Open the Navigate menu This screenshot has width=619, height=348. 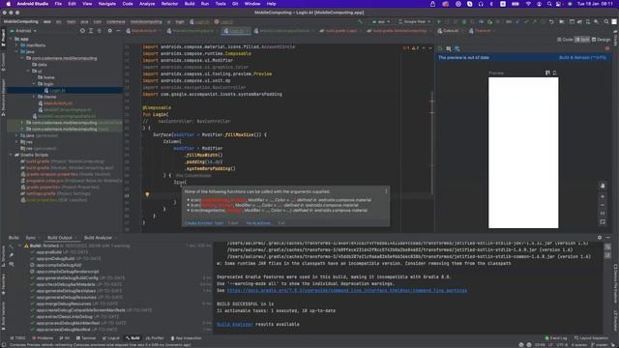pos(107,4)
